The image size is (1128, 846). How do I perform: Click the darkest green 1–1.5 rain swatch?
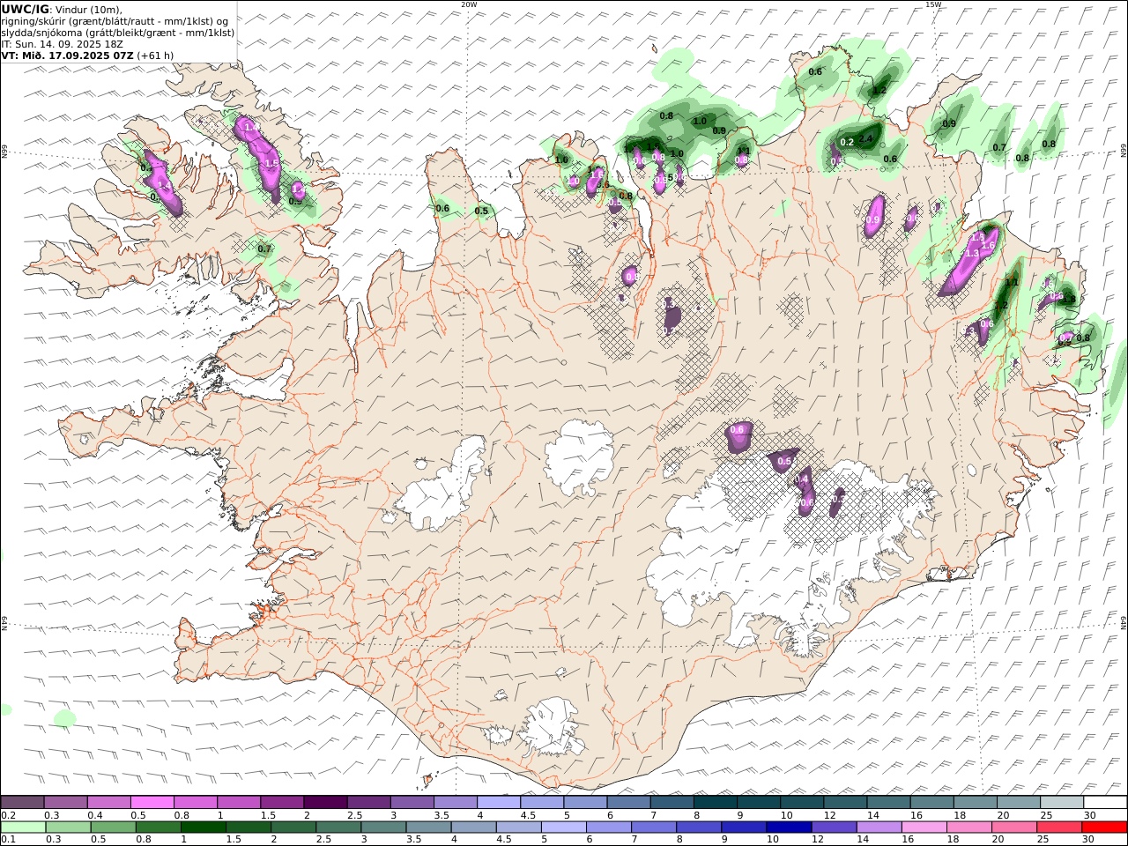(x=204, y=827)
